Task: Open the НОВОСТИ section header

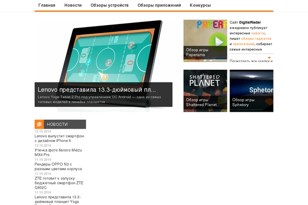Action: click(x=60, y=124)
